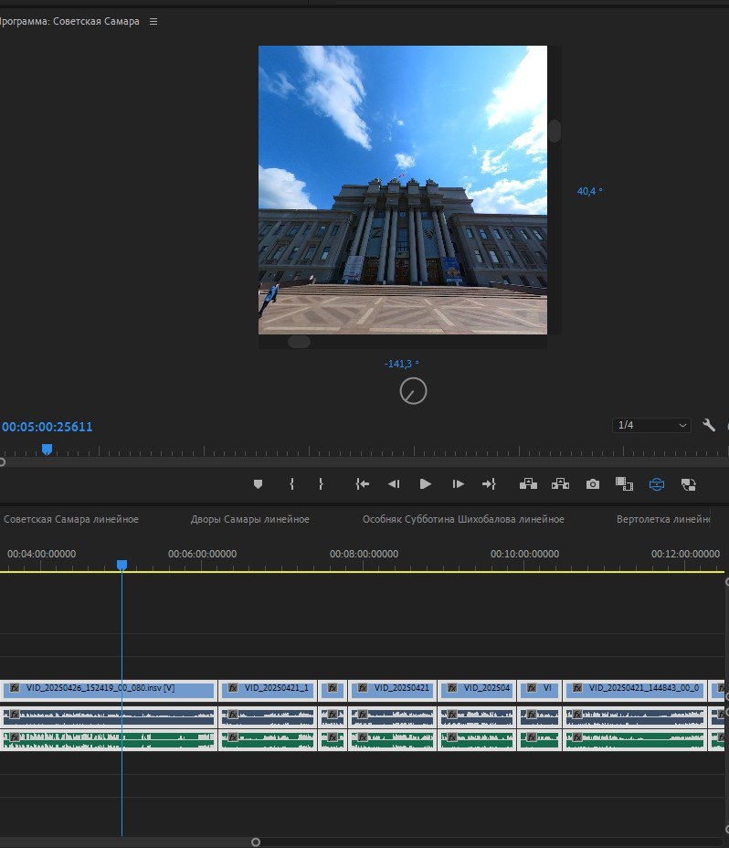Viewport: 729px width, 848px height.
Task: Jump to the Out point
Action: click(489, 483)
